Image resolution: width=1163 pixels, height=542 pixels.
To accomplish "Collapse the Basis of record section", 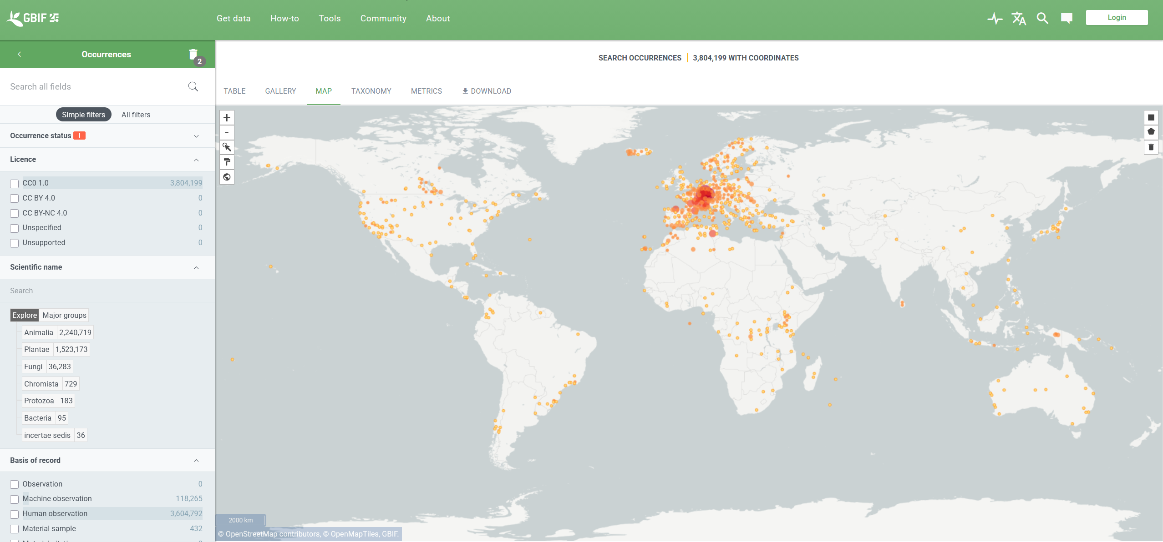I will coord(196,461).
